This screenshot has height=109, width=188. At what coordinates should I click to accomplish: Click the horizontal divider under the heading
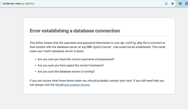coord(99,36)
